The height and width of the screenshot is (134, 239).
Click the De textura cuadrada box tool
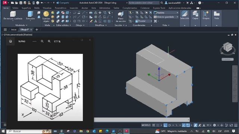[x=13, y=16]
